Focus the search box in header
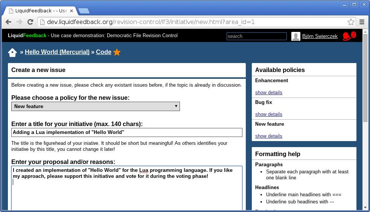 tap(256, 36)
